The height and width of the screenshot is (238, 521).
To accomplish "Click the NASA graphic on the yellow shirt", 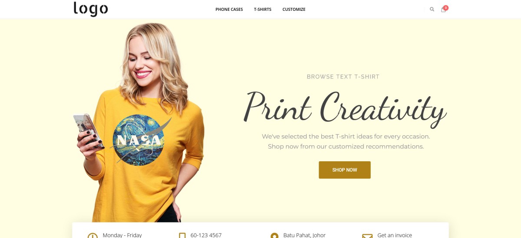I will coord(139,140).
